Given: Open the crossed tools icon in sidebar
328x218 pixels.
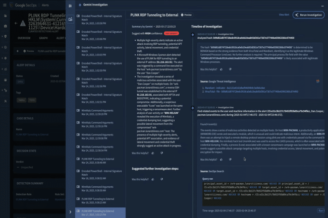Looking at the screenshot, I should point(6,101).
